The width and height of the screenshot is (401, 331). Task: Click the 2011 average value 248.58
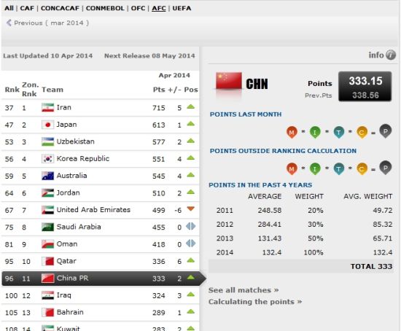[270, 211]
